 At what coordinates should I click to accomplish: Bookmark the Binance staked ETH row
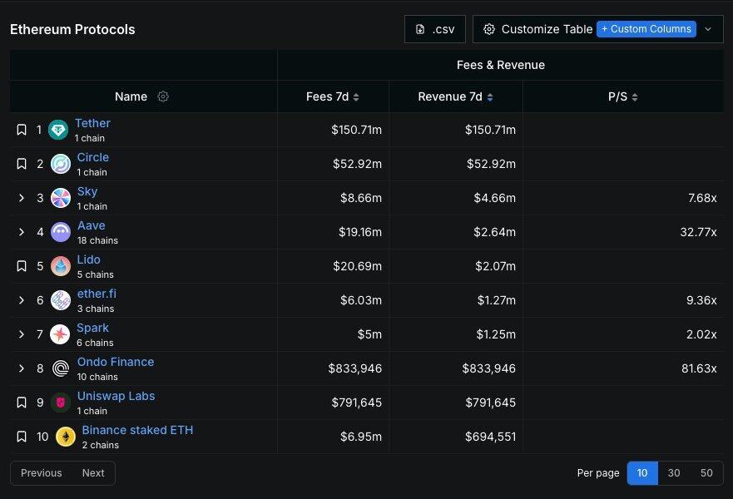pyautogui.click(x=22, y=437)
